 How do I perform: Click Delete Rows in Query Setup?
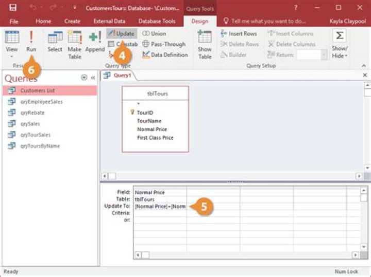(240, 44)
